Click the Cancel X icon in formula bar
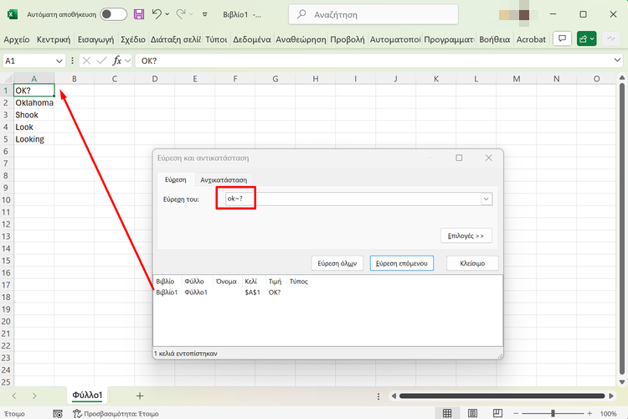 [86, 60]
